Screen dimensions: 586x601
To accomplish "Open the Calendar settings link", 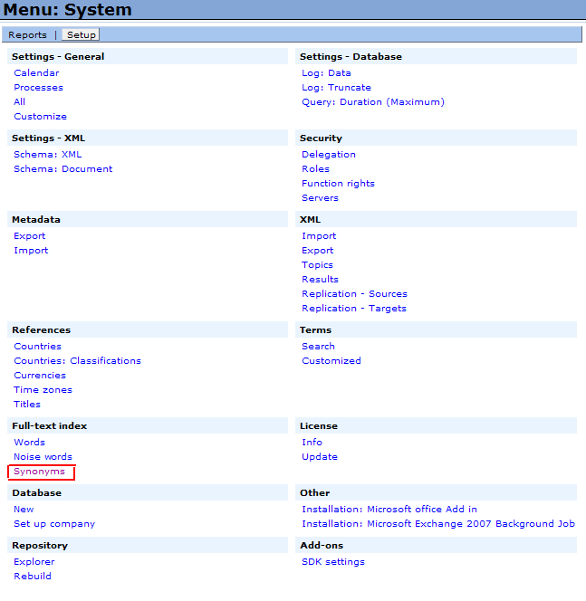I will [36, 73].
